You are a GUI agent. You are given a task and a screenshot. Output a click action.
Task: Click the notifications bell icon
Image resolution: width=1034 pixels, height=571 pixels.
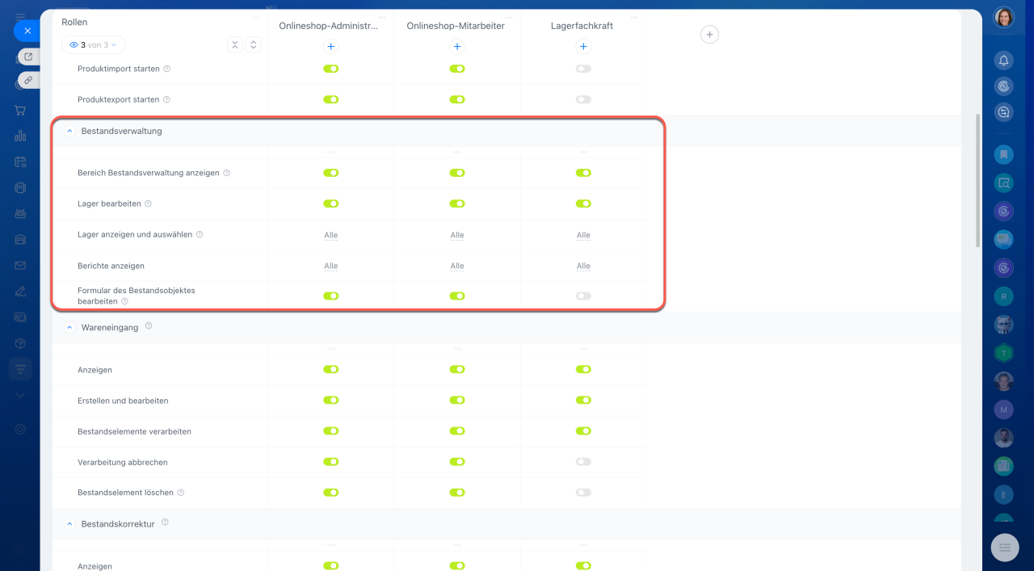[1003, 61]
